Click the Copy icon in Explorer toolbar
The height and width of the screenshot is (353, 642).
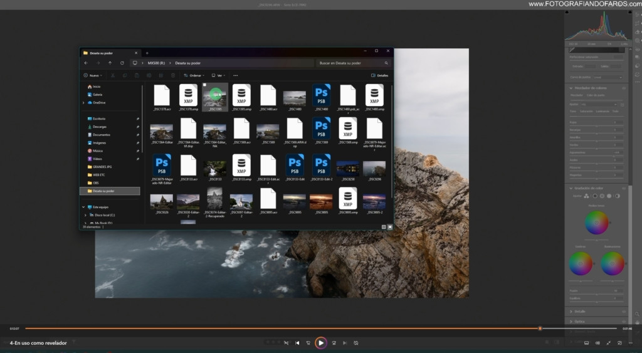pyautogui.click(x=125, y=75)
